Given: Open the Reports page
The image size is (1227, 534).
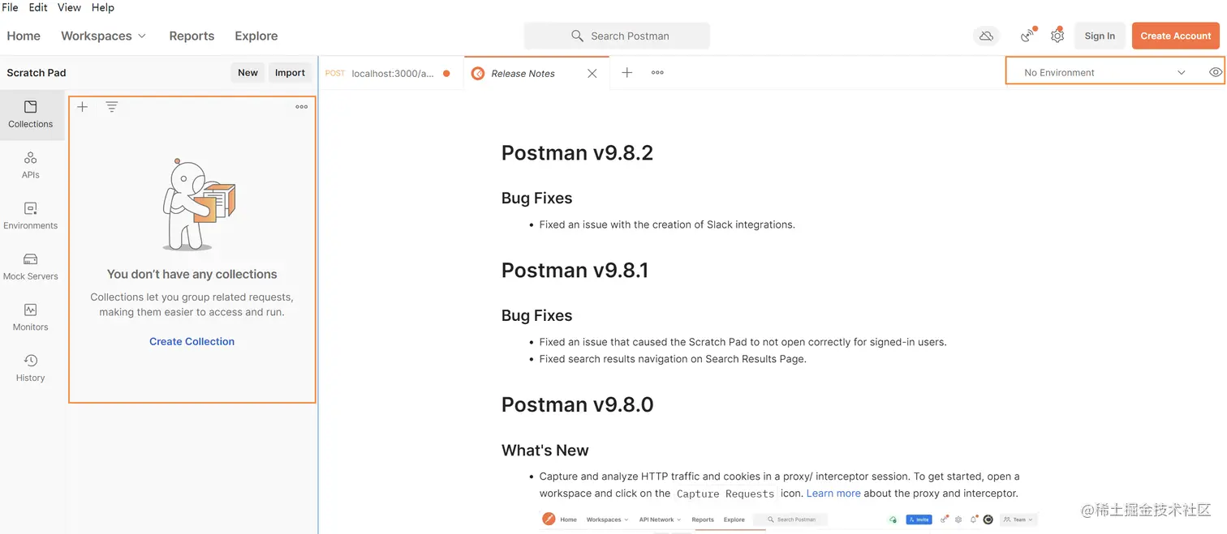Looking at the screenshot, I should point(192,36).
